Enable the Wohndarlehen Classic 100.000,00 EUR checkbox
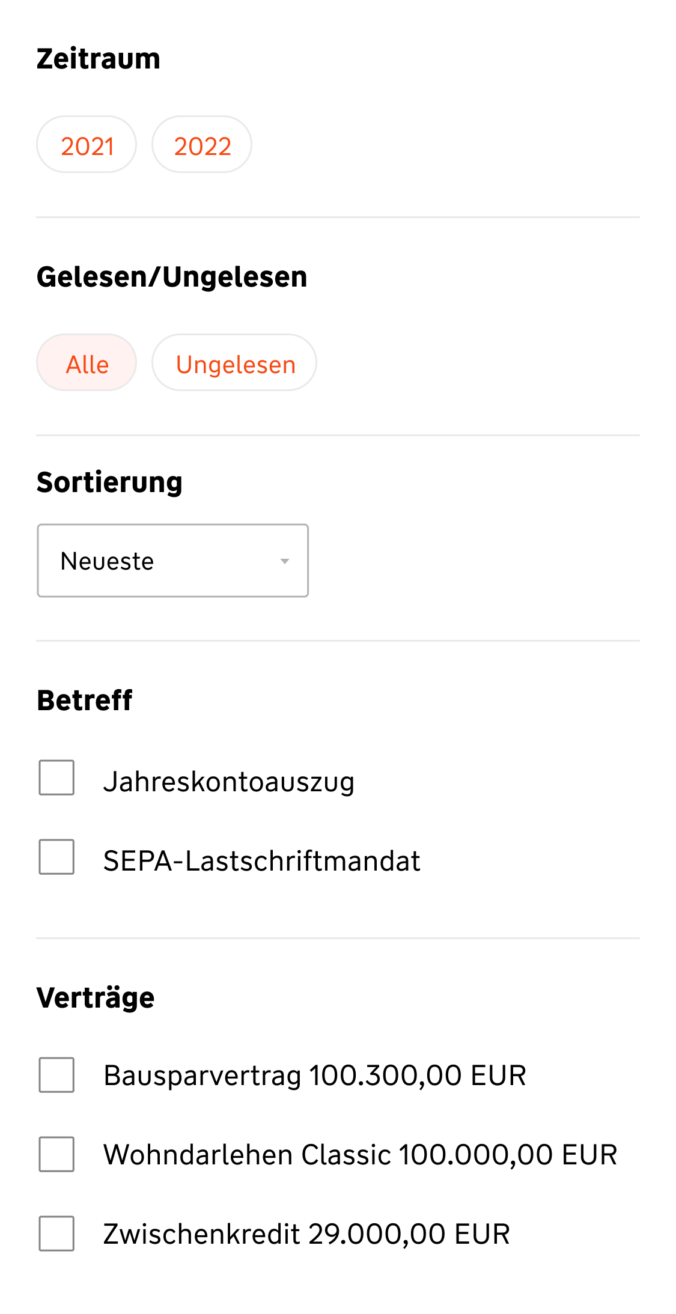 click(x=56, y=1154)
